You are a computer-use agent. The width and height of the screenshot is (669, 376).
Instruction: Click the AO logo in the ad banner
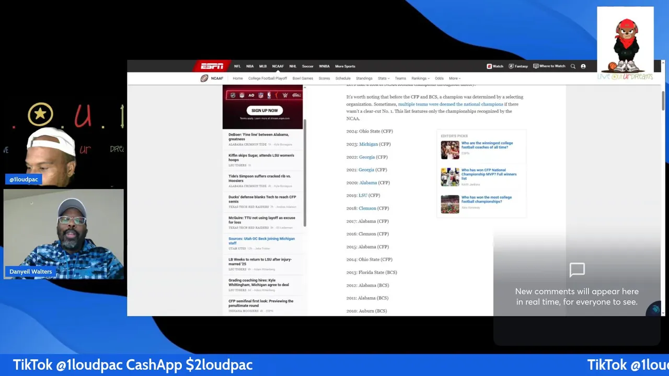point(251,95)
